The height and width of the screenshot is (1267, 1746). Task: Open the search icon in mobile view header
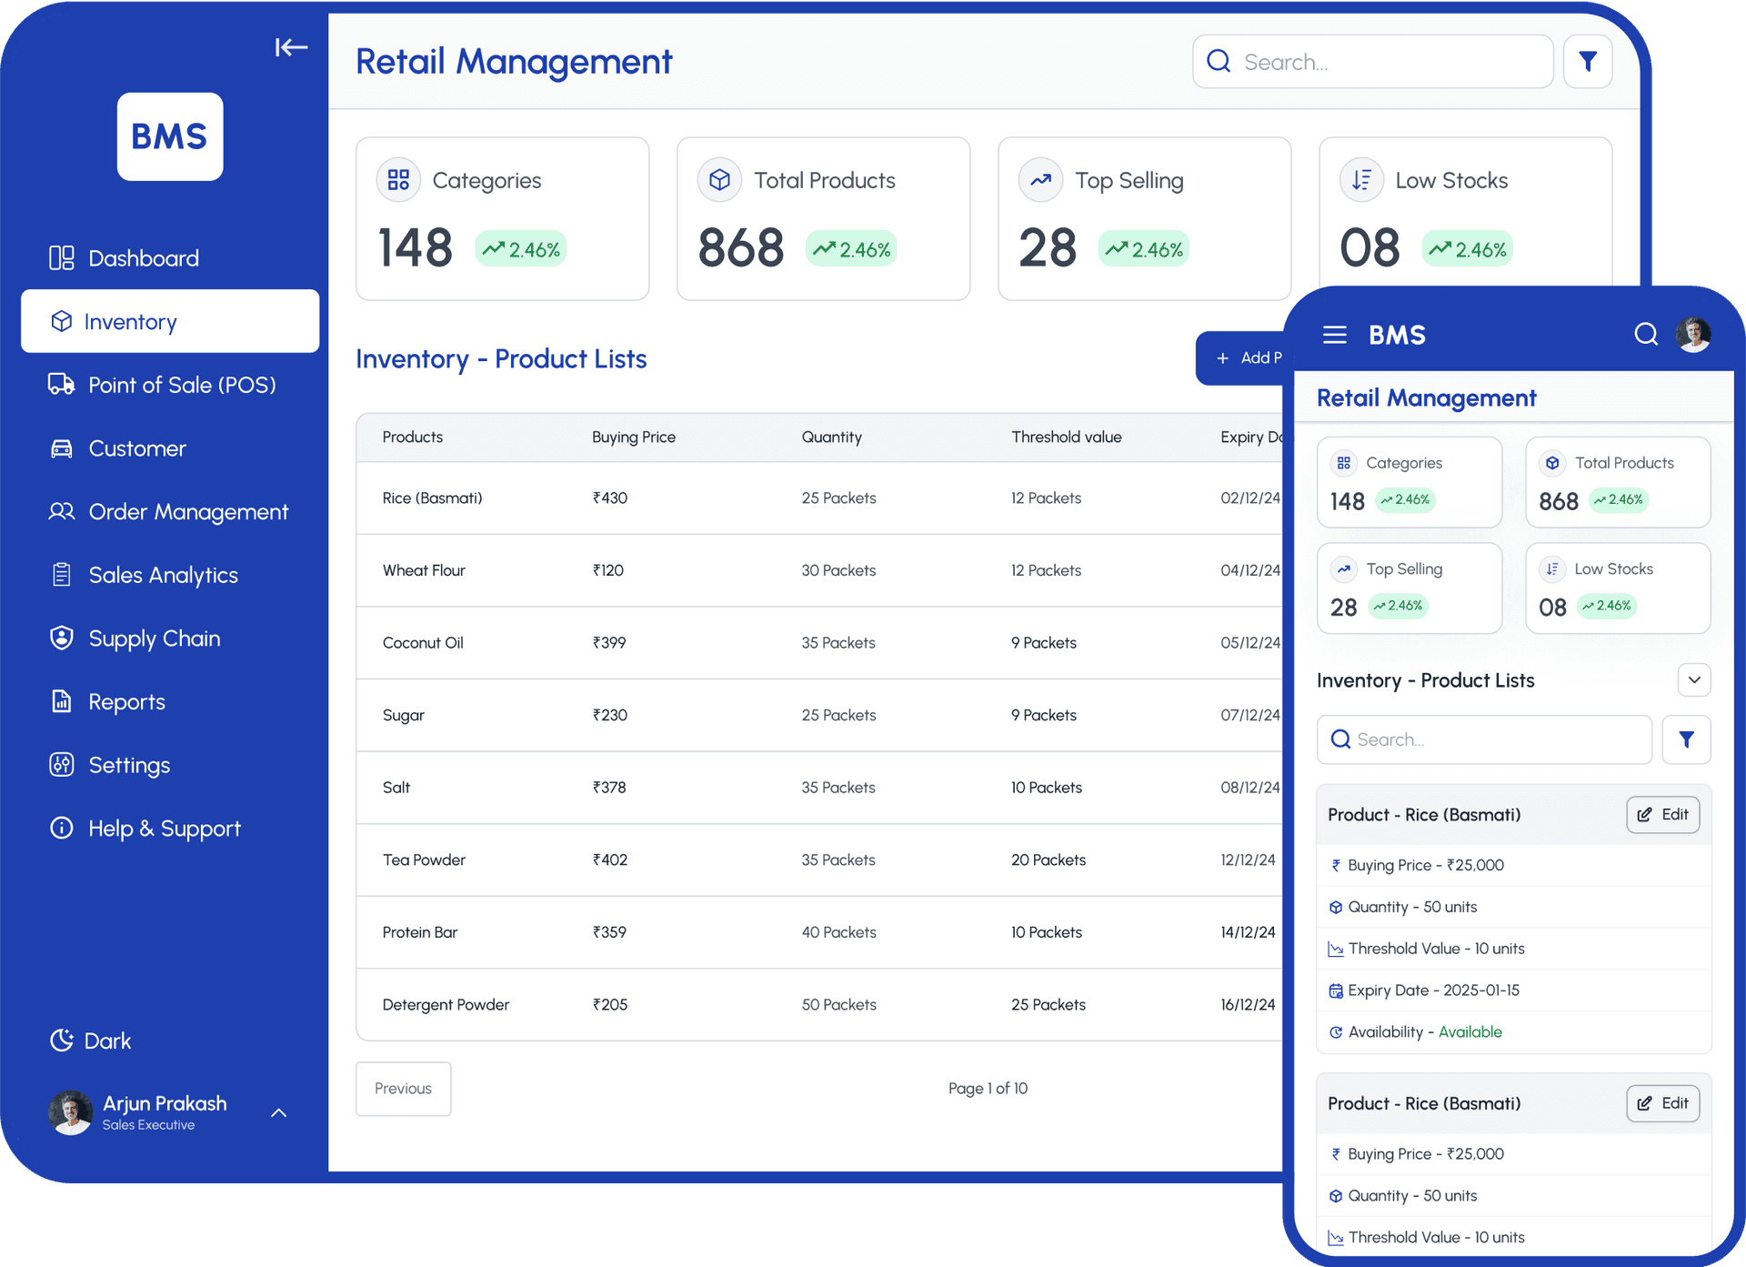point(1645,334)
